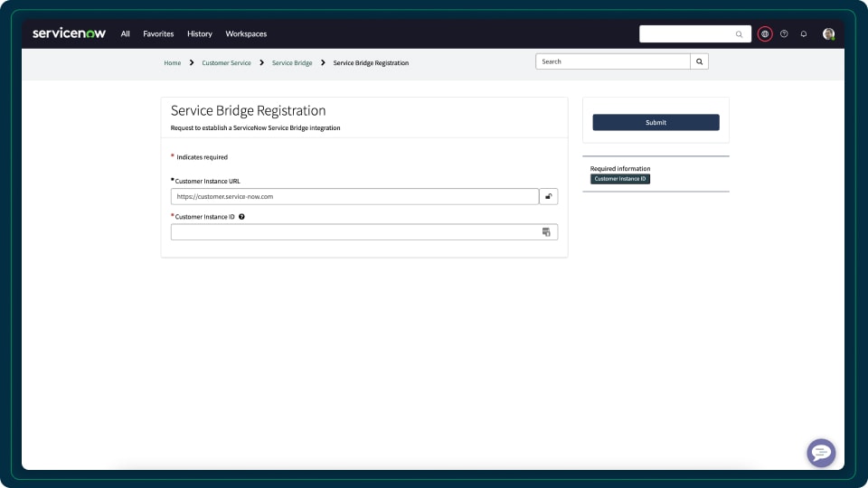Toggle the lock on Customer Instance URL
Screen dimensions: 868x488
click(549, 196)
